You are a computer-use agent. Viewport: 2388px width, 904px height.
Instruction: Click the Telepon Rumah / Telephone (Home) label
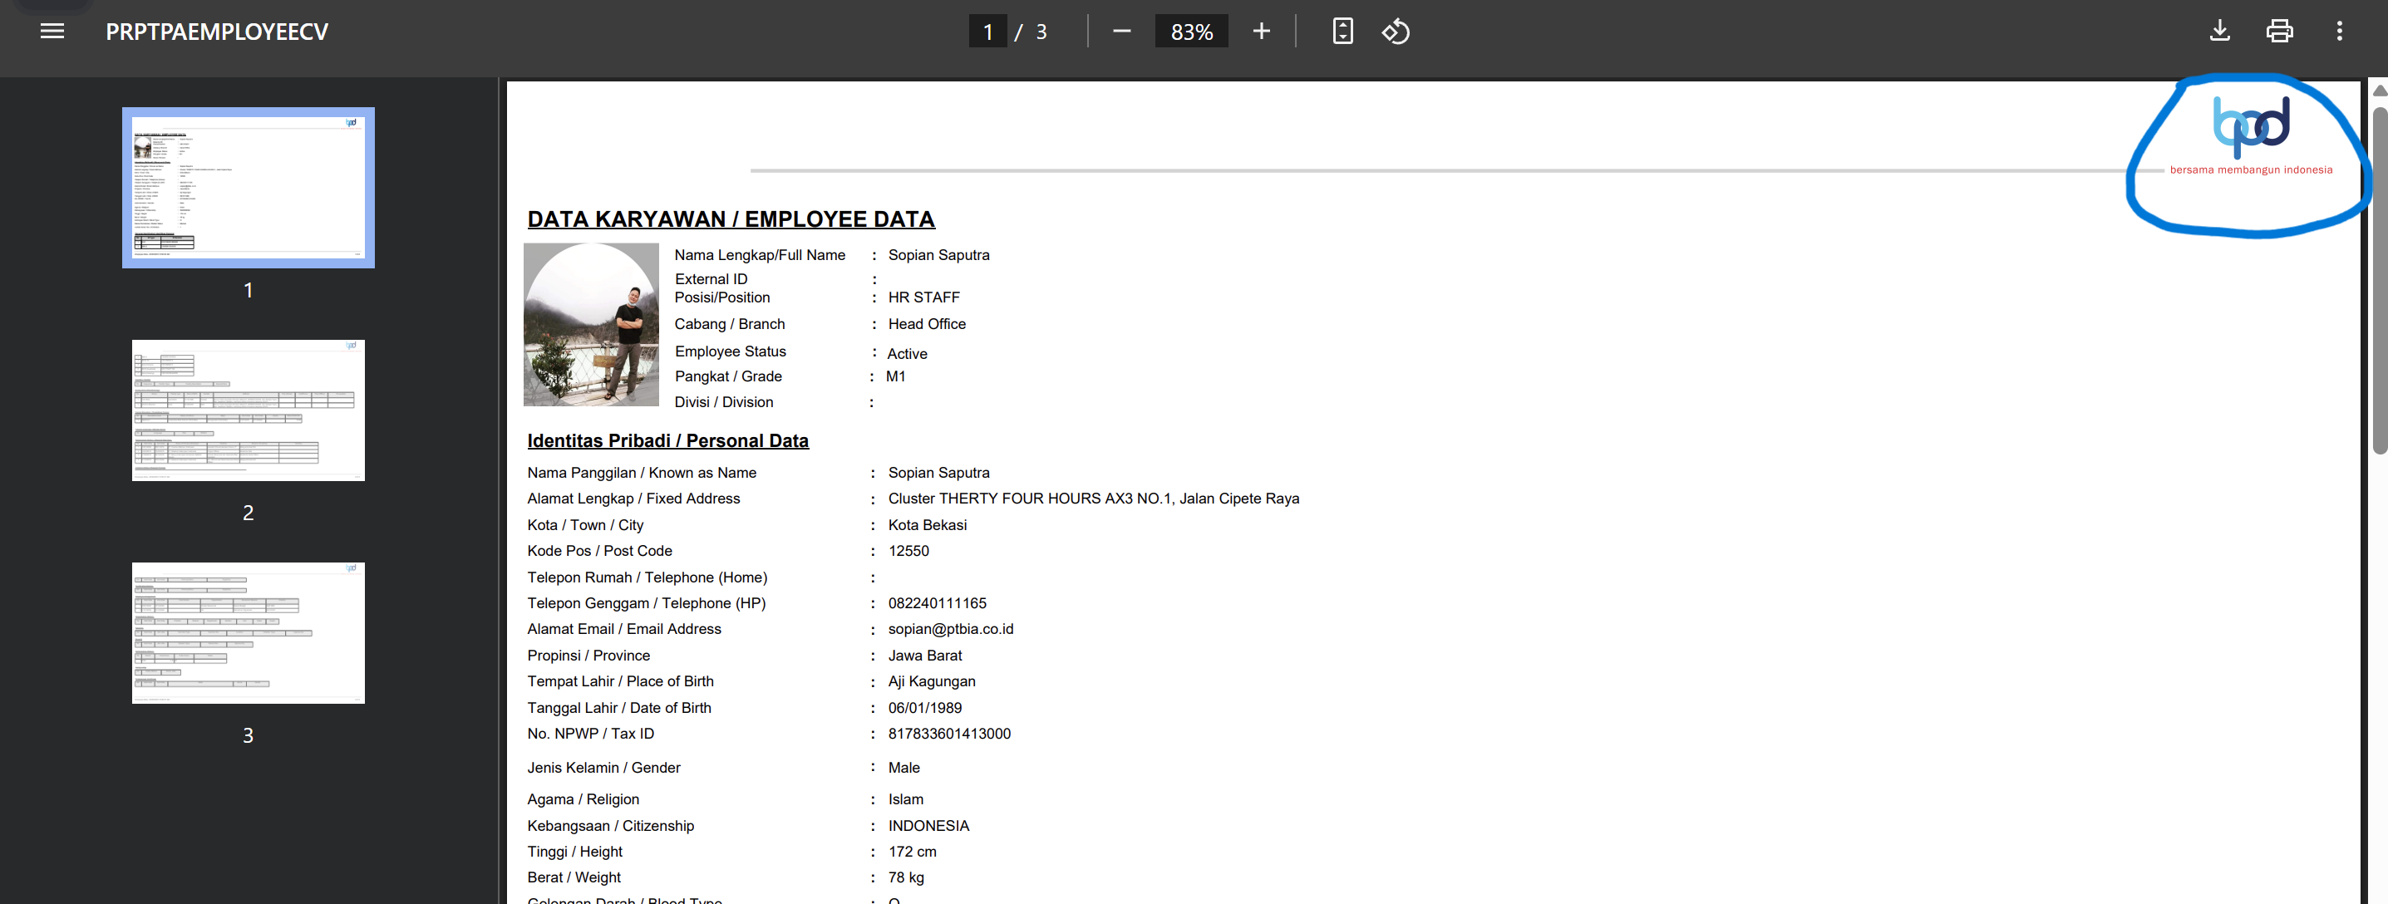(647, 577)
